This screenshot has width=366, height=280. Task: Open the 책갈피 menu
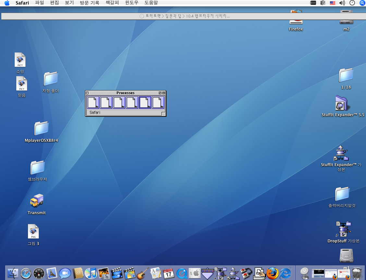pos(112,3)
